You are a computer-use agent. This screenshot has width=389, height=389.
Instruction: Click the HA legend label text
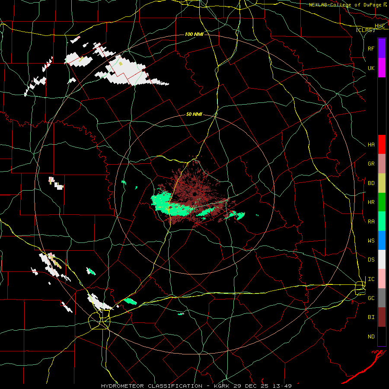point(371,145)
